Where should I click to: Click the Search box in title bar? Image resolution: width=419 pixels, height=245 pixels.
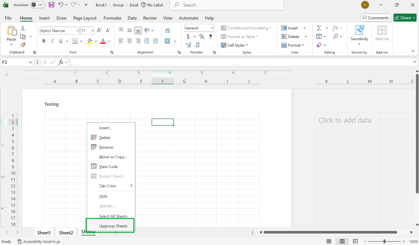coord(227,5)
